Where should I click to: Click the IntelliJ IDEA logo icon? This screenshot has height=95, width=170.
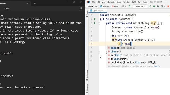[88, 2]
